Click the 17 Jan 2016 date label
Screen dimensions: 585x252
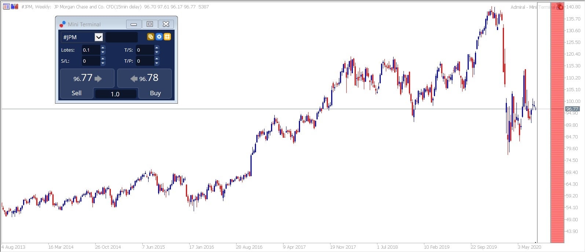coord(201,247)
